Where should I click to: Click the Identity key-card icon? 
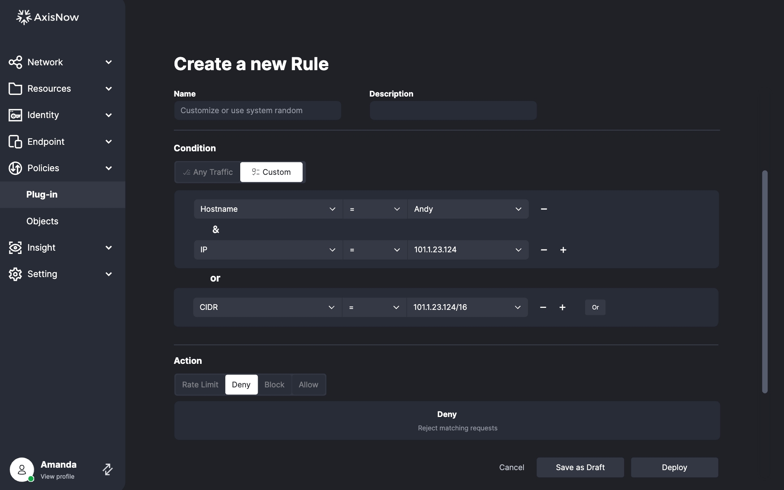pos(15,115)
